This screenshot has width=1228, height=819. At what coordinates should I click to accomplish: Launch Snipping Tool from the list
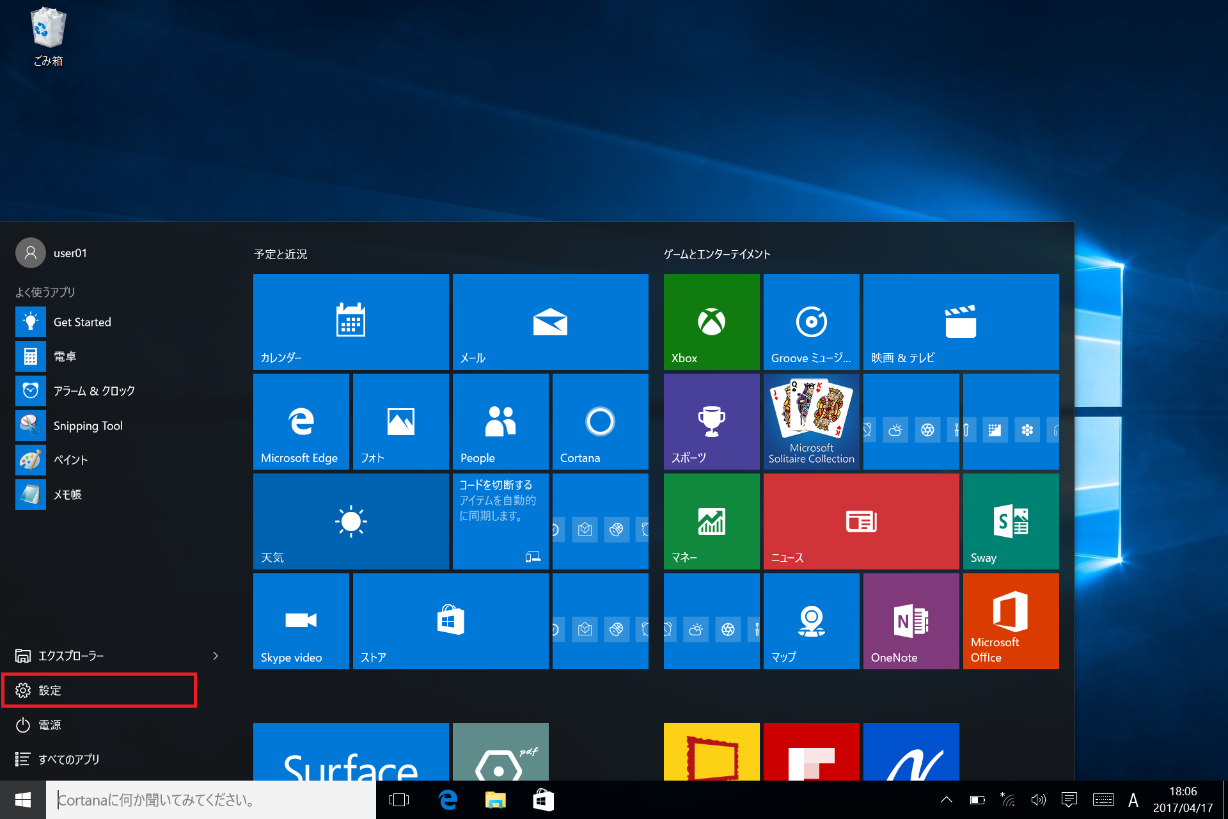(x=115, y=425)
